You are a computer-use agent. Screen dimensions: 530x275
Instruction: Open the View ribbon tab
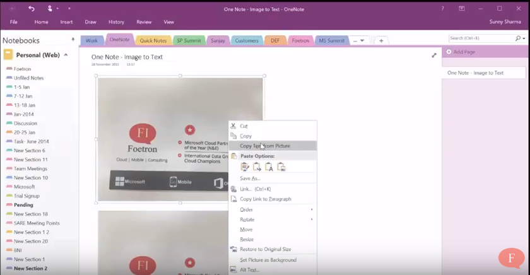[x=169, y=22]
